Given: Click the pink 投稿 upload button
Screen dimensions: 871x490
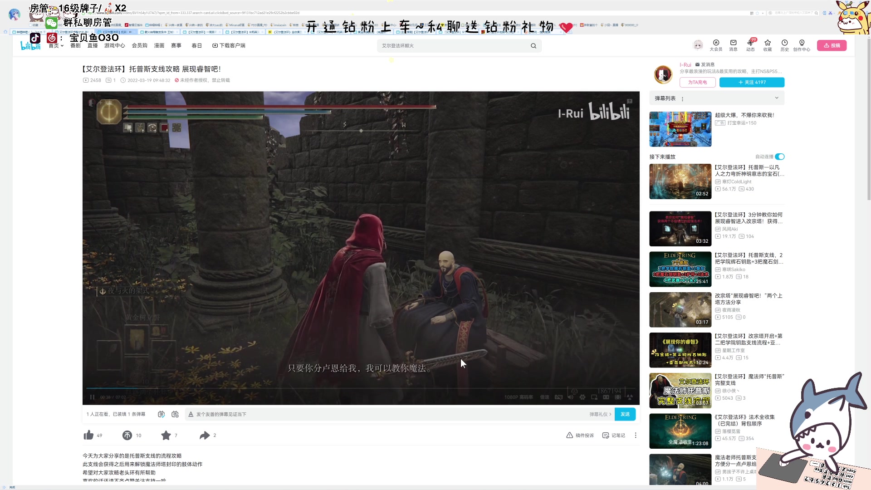Looking at the screenshot, I should 832,45.
